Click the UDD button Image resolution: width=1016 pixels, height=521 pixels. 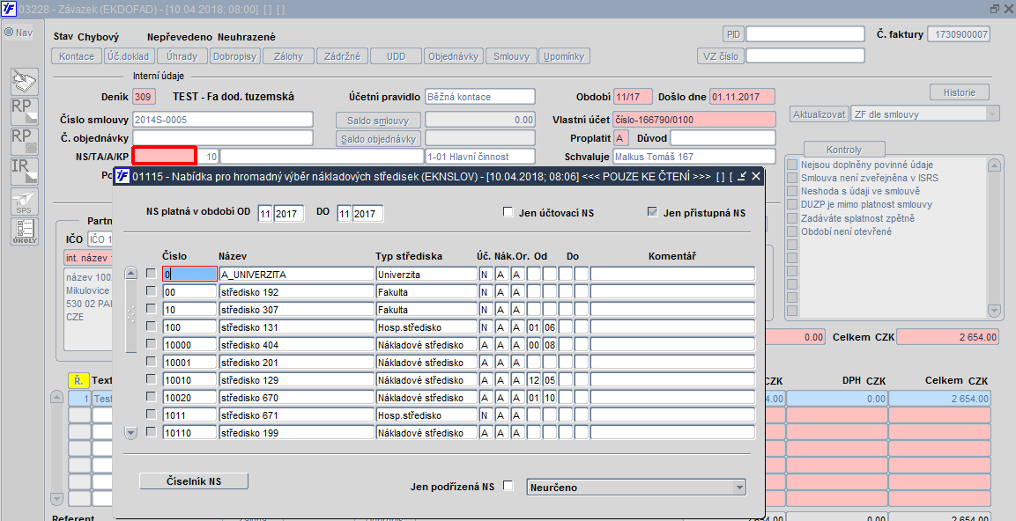(396, 56)
